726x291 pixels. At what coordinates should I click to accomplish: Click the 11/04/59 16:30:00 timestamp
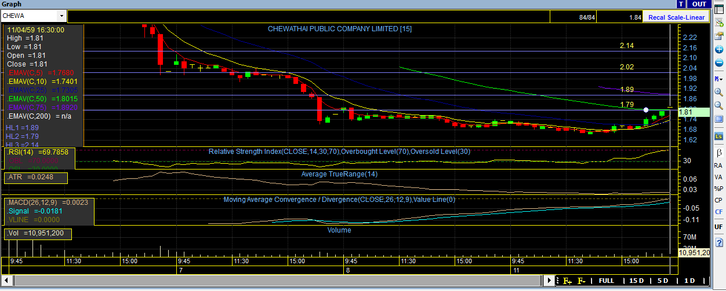tap(36, 30)
